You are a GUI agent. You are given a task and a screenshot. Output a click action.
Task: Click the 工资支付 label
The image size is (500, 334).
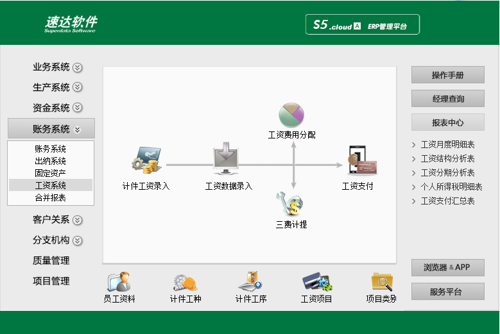[x=358, y=186]
